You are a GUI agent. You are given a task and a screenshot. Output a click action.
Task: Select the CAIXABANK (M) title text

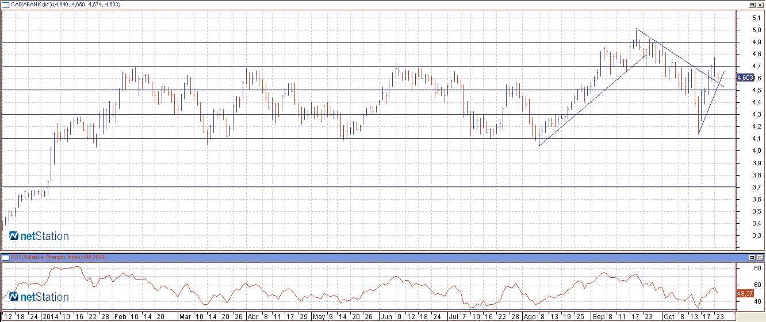32,5
